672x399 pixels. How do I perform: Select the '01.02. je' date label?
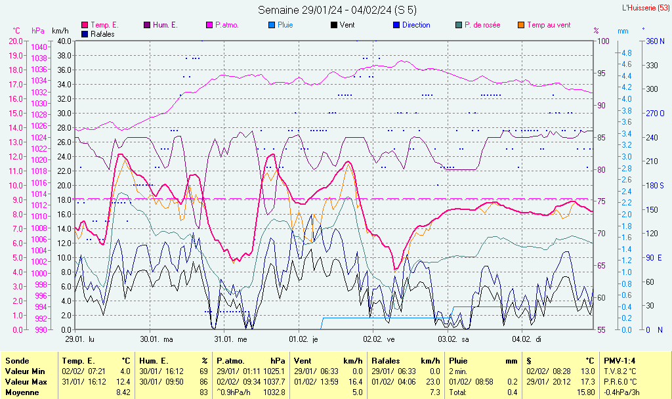303,339
